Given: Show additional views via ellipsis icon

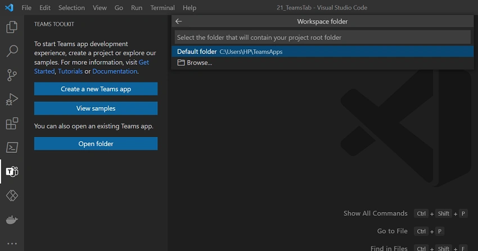Looking at the screenshot, I should coord(12,244).
